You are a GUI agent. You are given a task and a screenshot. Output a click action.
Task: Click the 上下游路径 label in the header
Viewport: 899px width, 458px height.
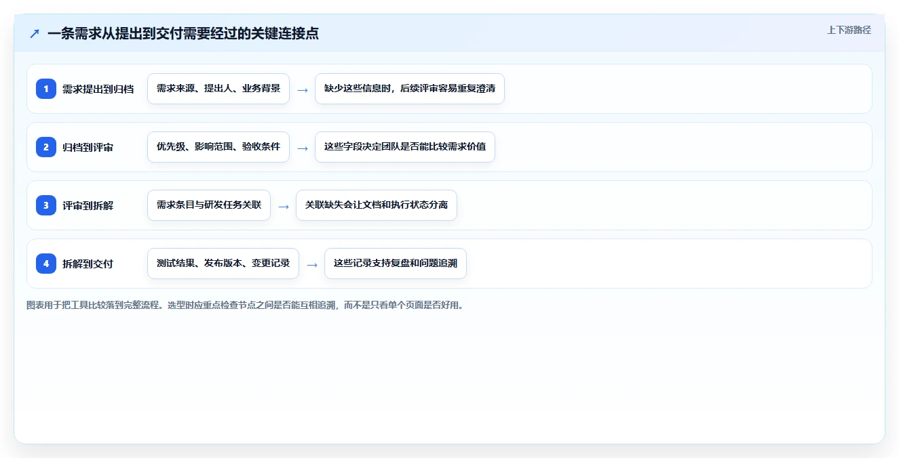click(x=849, y=30)
